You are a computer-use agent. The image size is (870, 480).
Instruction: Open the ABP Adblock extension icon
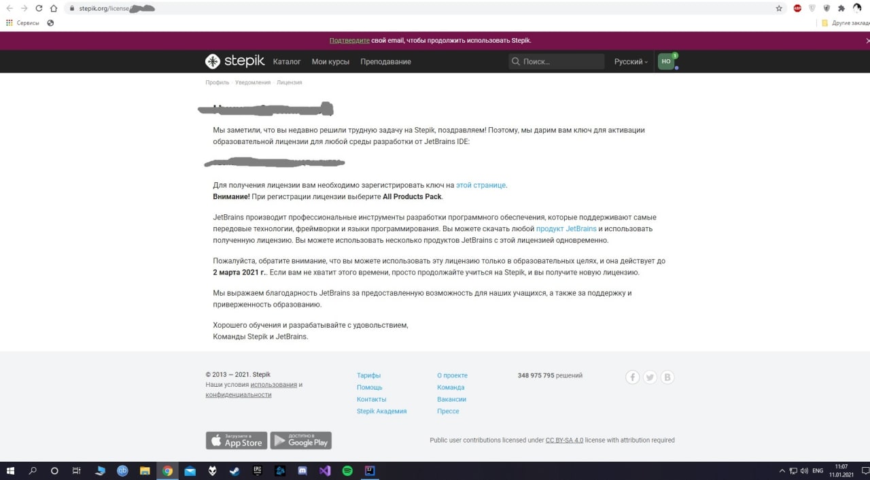tap(797, 8)
